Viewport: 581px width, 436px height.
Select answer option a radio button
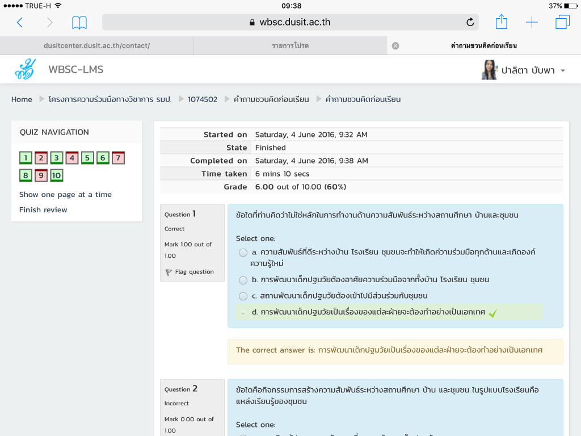tap(243, 252)
